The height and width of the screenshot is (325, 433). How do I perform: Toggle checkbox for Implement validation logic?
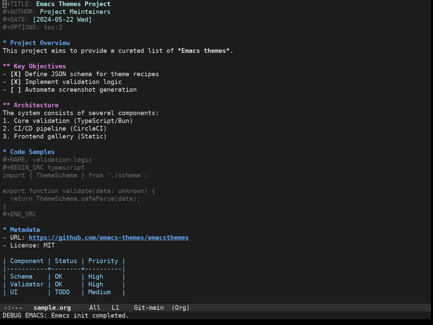(x=16, y=82)
